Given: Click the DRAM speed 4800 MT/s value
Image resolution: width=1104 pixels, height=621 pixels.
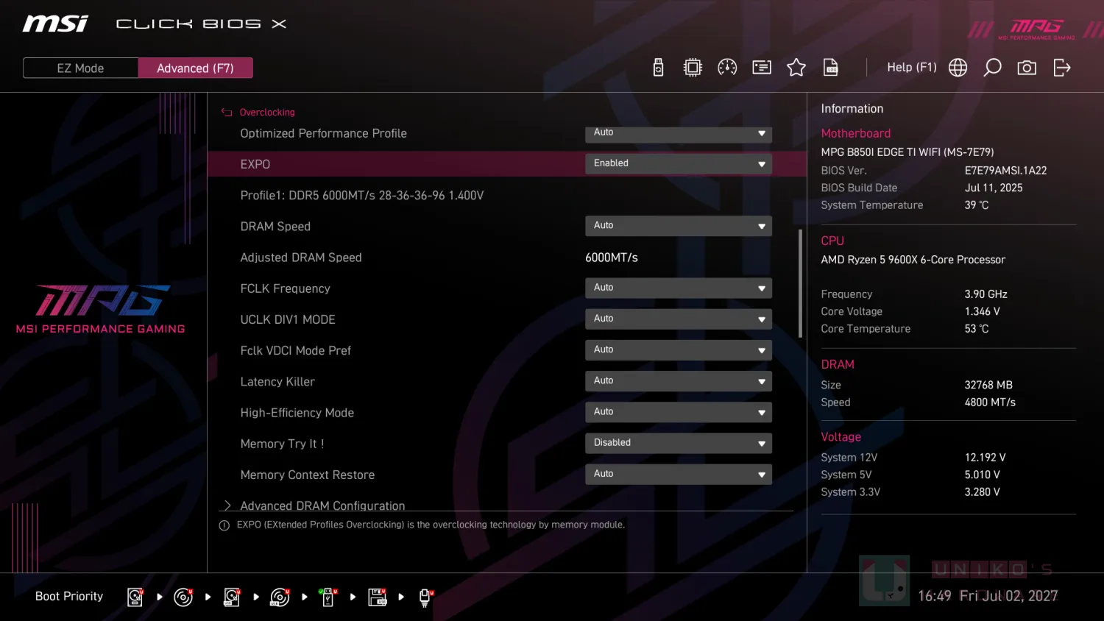Looking at the screenshot, I should pos(990,402).
